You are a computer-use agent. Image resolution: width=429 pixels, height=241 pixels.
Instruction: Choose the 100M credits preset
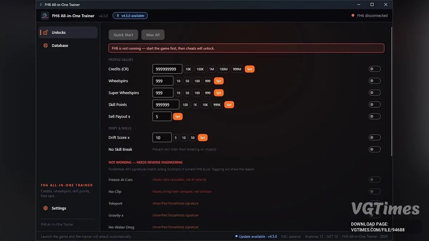[223, 69]
